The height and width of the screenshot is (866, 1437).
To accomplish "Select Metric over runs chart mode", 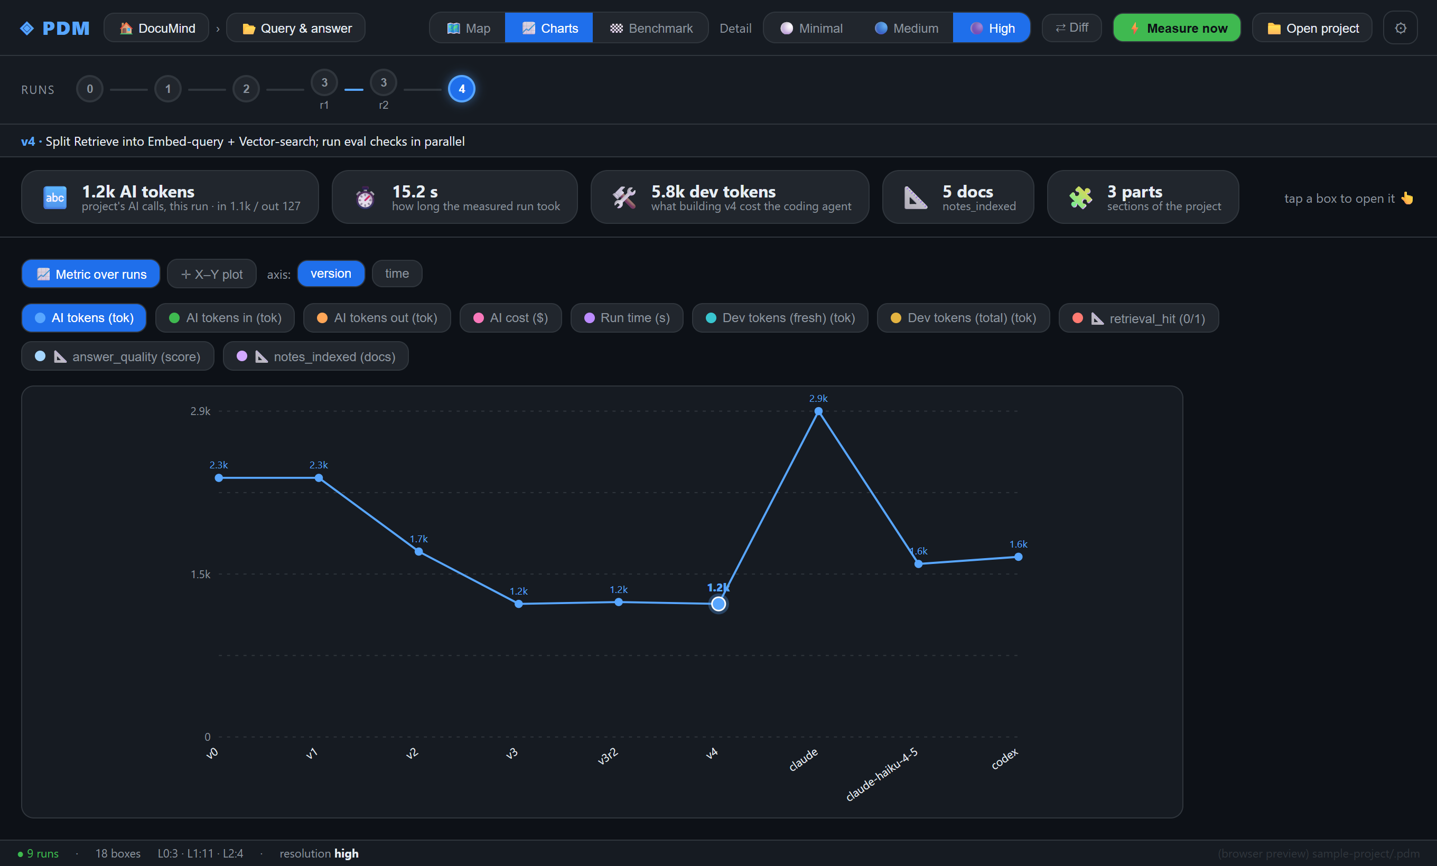I will pos(91,274).
